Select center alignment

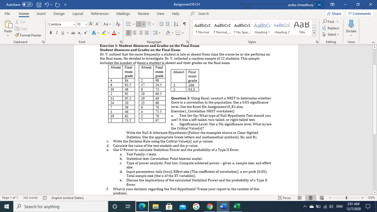[134, 33]
